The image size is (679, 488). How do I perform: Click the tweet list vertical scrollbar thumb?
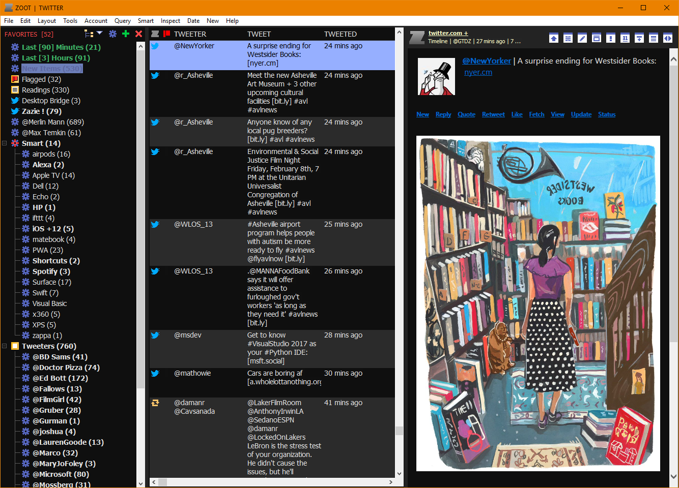399,431
